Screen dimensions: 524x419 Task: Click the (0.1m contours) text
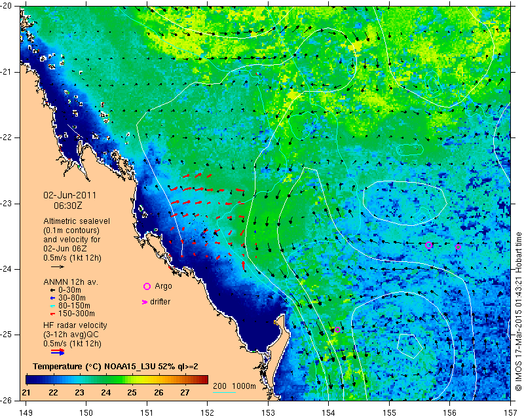pyautogui.click(x=71, y=230)
